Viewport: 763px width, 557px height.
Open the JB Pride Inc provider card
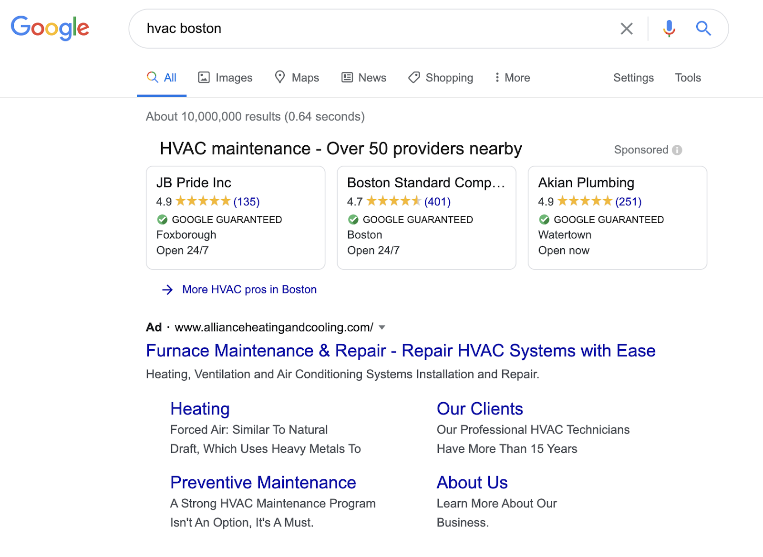click(236, 218)
